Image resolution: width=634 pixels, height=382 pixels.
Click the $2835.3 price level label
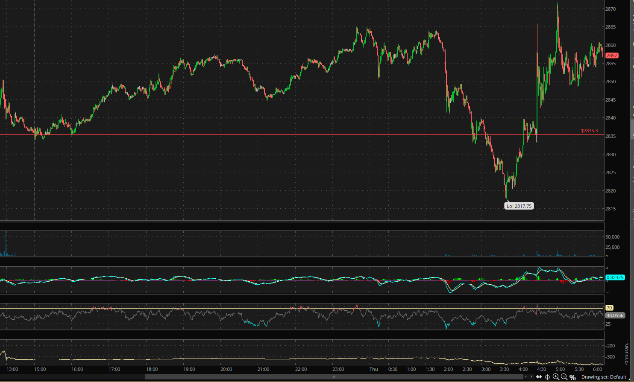[x=590, y=131]
